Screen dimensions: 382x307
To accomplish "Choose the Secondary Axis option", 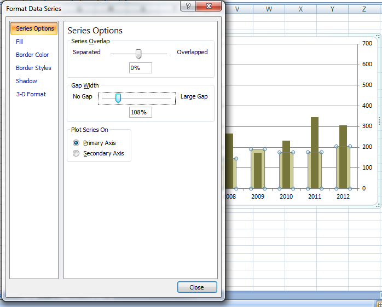I will coord(76,154).
